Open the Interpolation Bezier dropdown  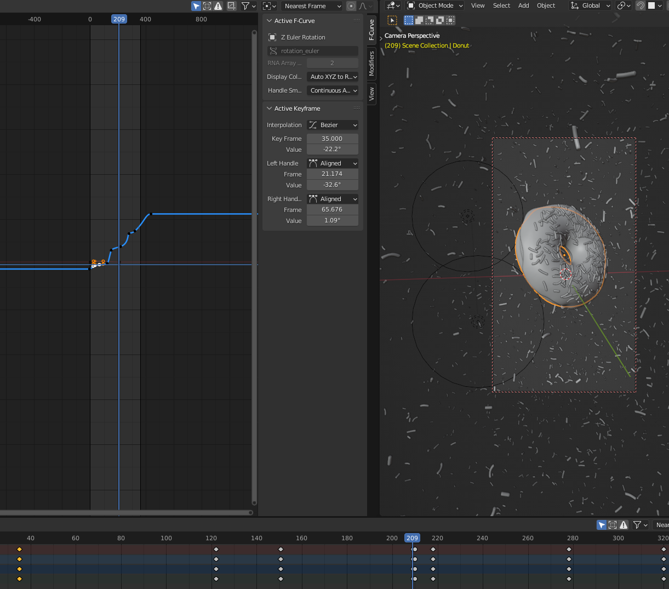tap(333, 125)
